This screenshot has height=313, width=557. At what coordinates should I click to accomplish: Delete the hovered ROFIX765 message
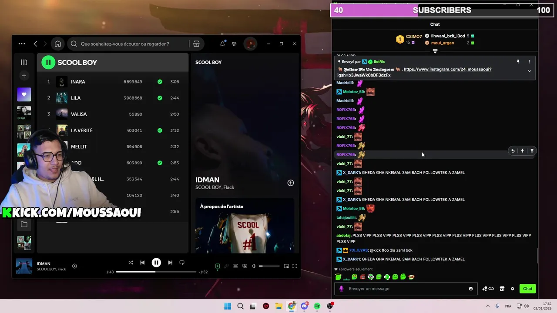pyautogui.click(x=532, y=151)
